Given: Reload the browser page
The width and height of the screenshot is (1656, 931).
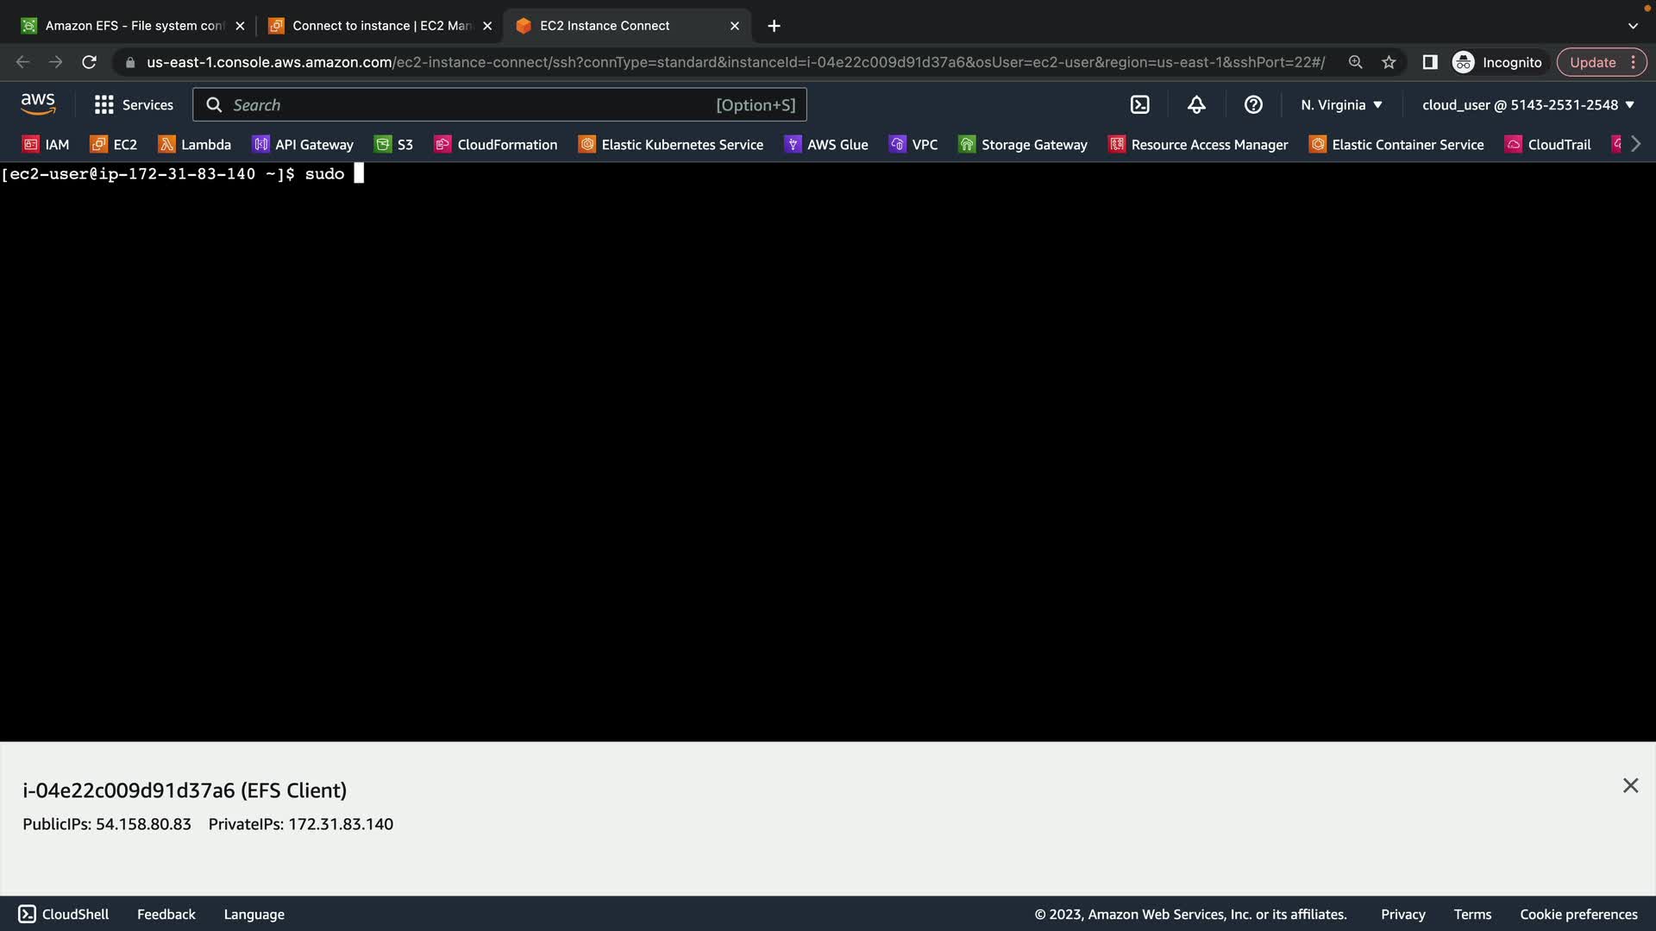Looking at the screenshot, I should tap(89, 62).
